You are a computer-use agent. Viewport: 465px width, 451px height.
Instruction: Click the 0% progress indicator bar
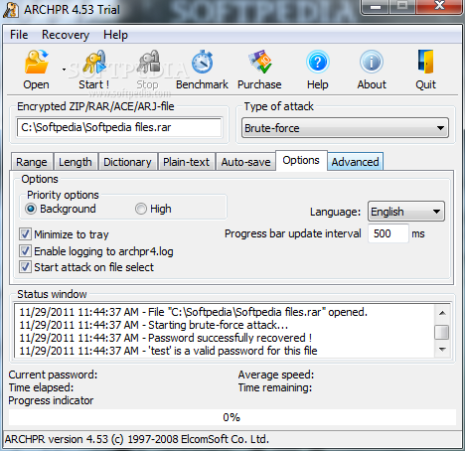pos(232,417)
